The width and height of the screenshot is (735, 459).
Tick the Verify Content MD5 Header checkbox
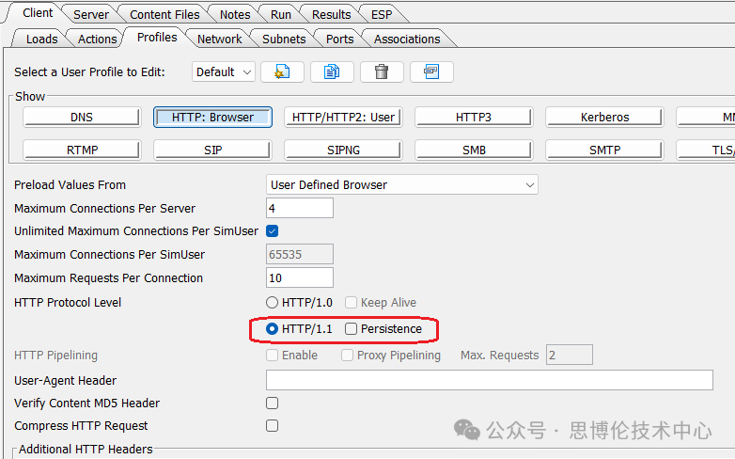pos(273,404)
